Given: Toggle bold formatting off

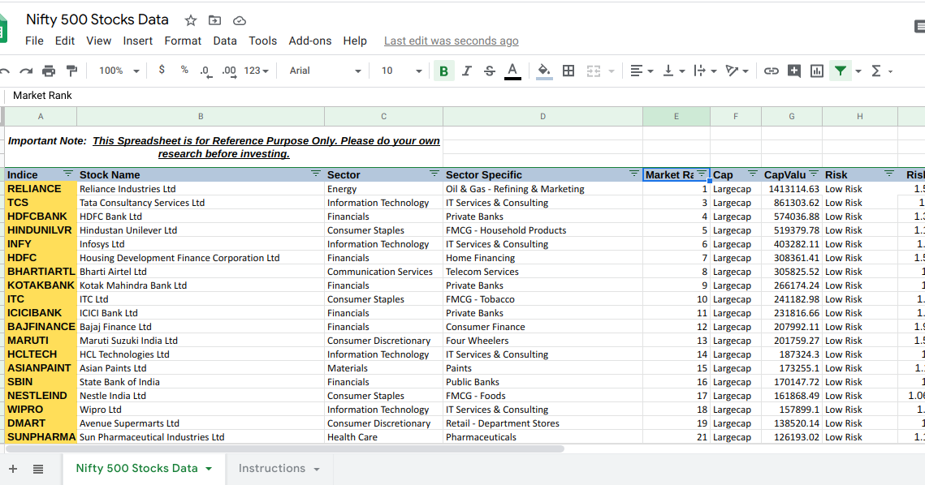Looking at the screenshot, I should coord(443,71).
